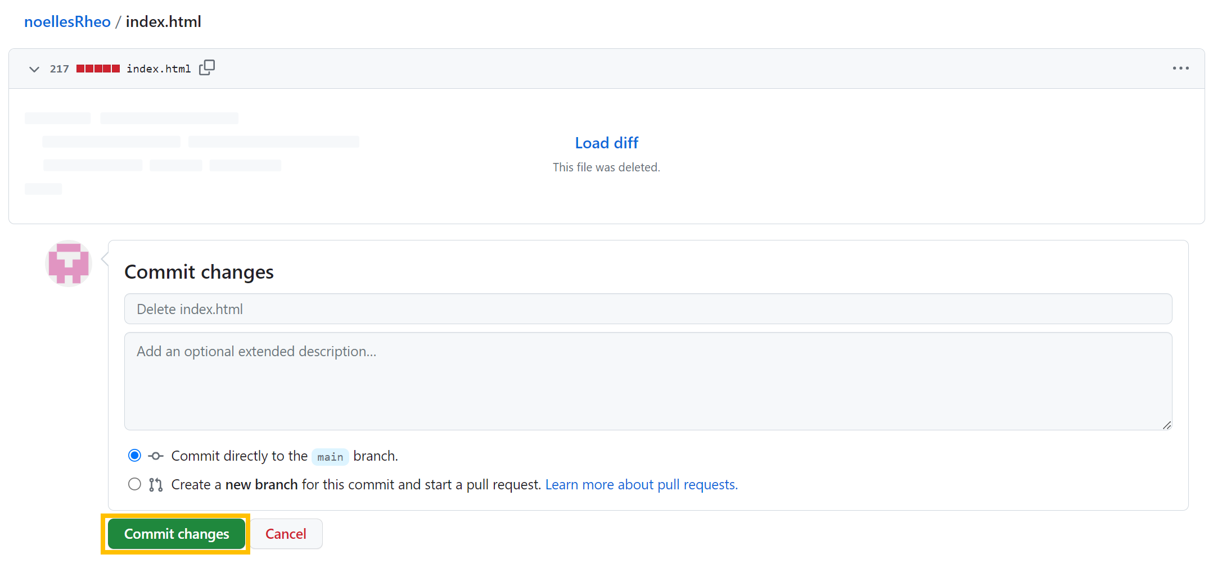Screen dimensions: 1222x568
Task: Click the red diffstat blocks
Action: coord(98,69)
